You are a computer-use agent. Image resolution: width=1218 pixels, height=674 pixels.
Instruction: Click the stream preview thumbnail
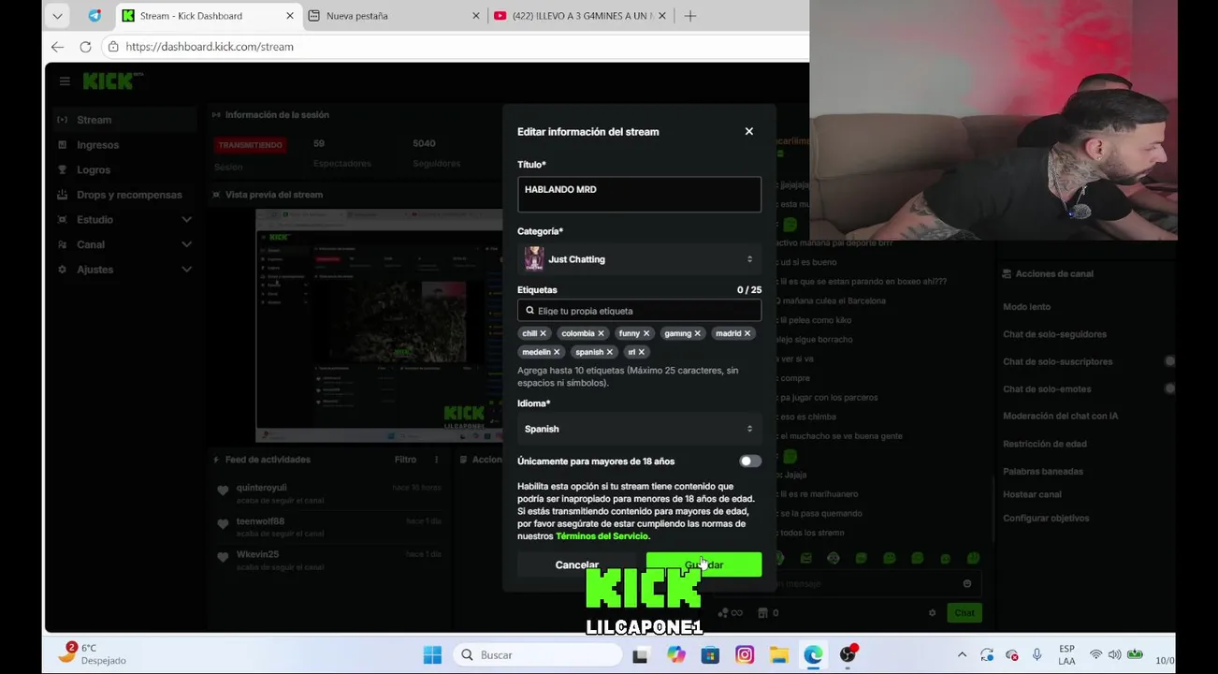pos(379,326)
